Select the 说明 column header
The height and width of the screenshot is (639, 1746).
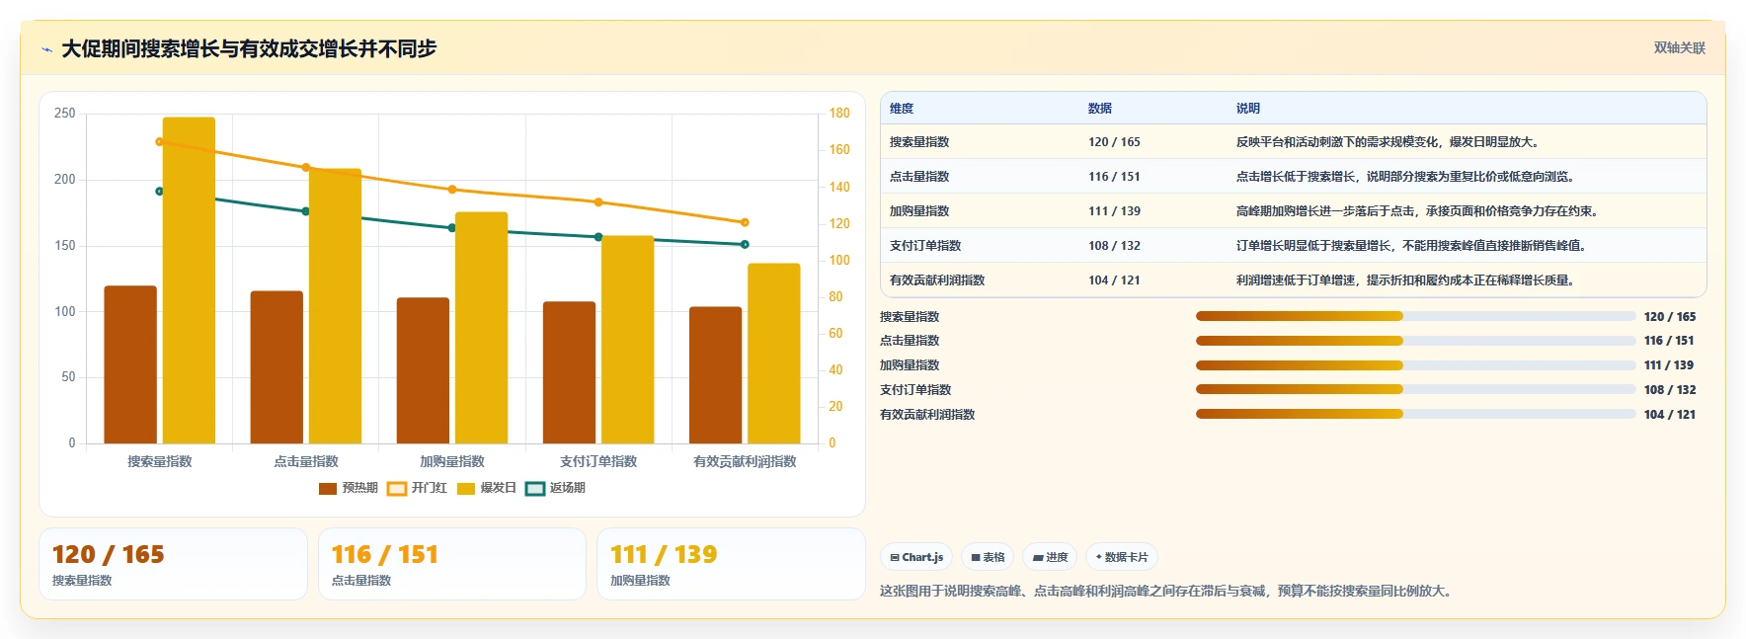click(1248, 109)
